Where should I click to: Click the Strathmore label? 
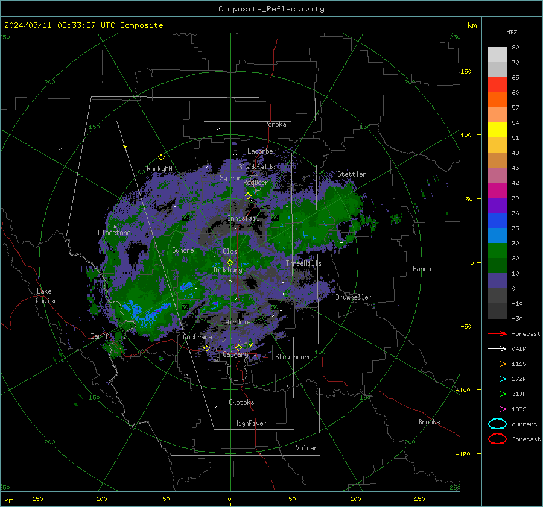coord(293,357)
